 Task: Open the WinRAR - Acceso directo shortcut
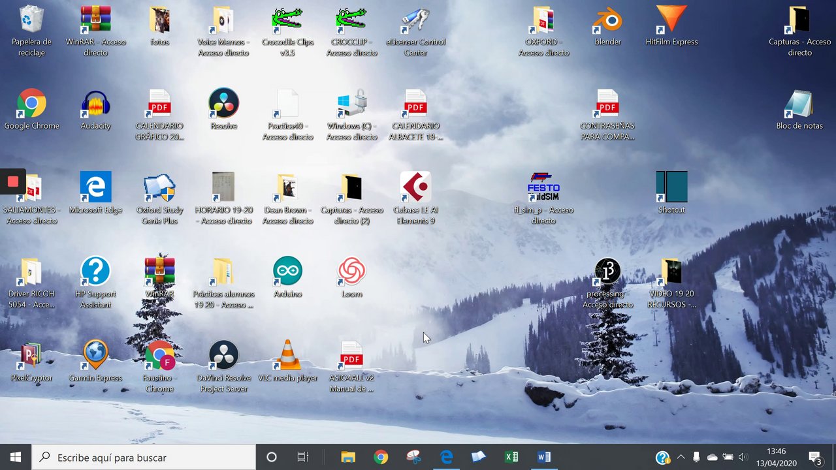pyautogui.click(x=95, y=31)
